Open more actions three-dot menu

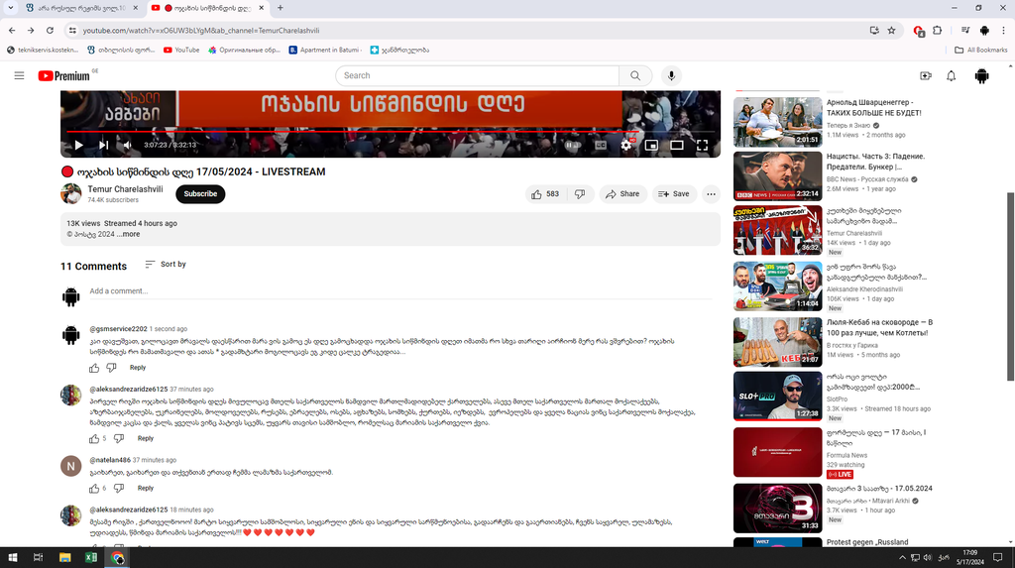click(x=711, y=193)
